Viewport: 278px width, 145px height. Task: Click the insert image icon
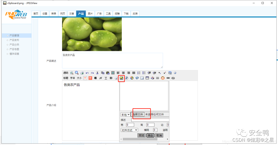coord(121,78)
